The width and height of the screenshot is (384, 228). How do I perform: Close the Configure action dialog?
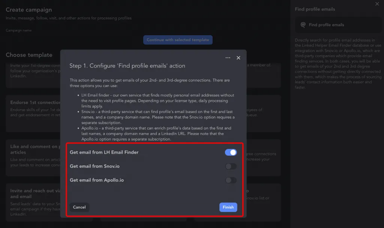pos(238,58)
